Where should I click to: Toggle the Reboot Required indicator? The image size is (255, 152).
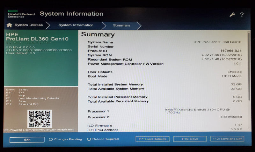(103, 139)
